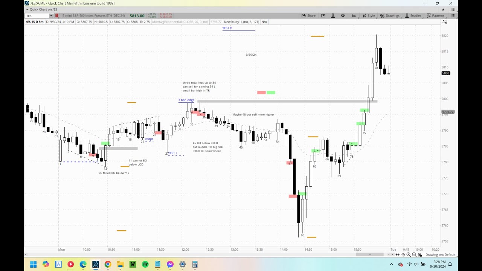Collapse the Quick Chart on /ES section

click(x=27, y=9)
